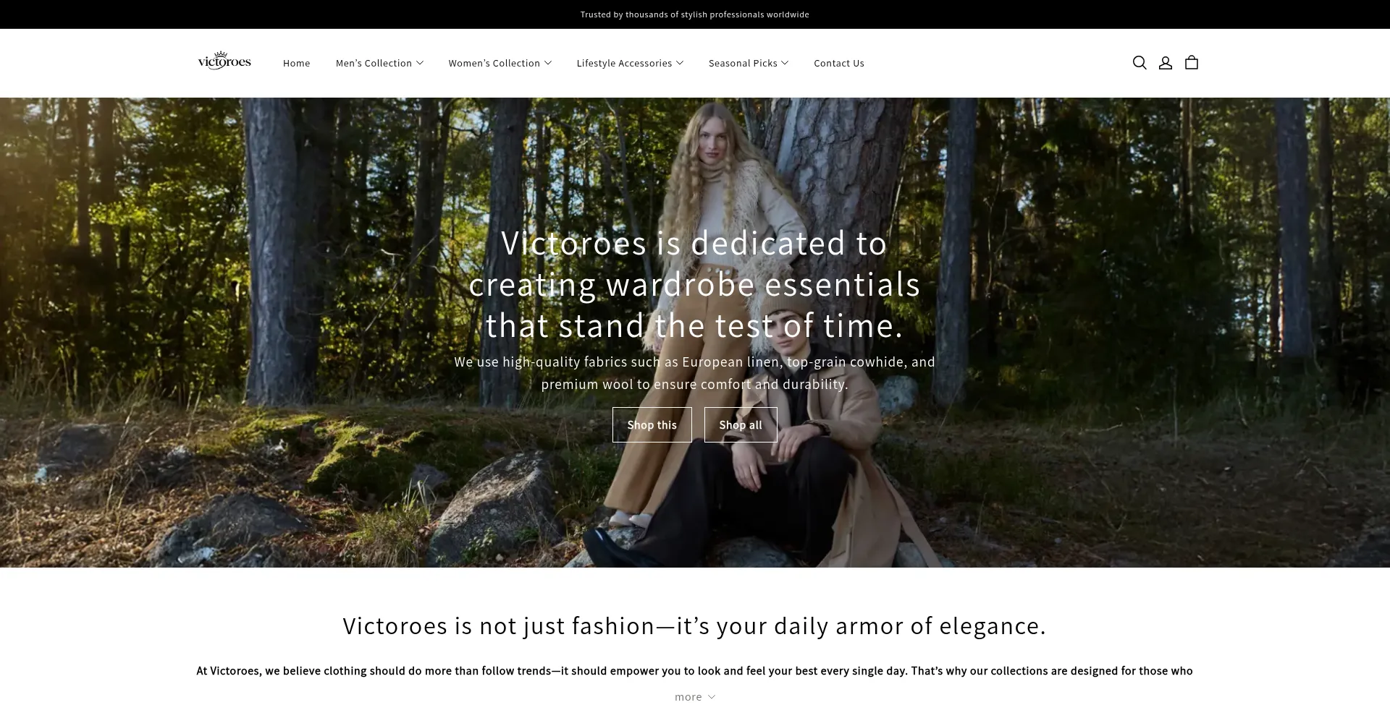
Task: Go to the Home menu item
Action: coord(296,63)
